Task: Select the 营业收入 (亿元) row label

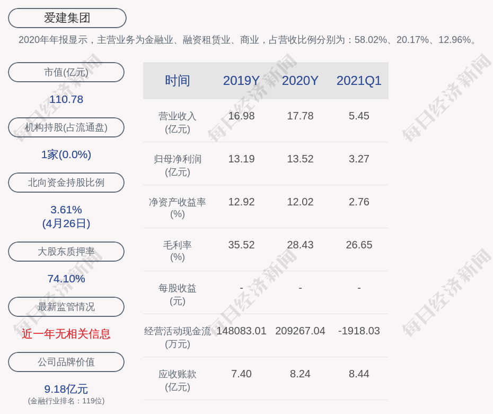Action: [x=178, y=123]
